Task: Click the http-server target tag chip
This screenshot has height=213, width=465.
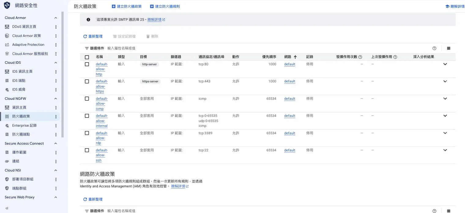Action: pos(150,64)
